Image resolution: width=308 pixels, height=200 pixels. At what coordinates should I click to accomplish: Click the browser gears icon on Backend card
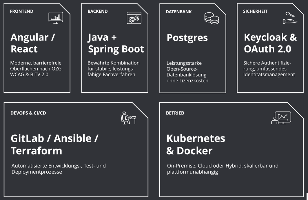click(134, 18)
